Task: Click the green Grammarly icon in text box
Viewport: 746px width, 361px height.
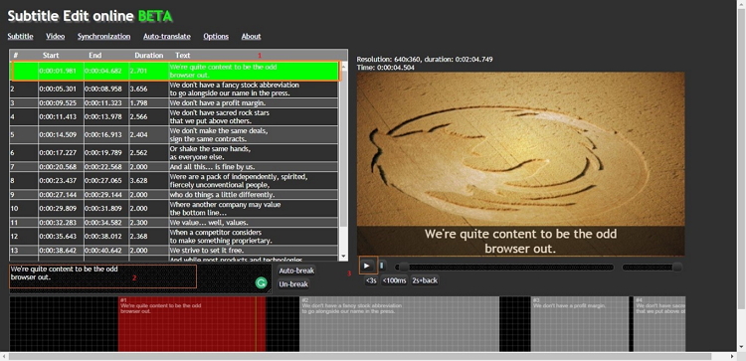Action: (261, 283)
